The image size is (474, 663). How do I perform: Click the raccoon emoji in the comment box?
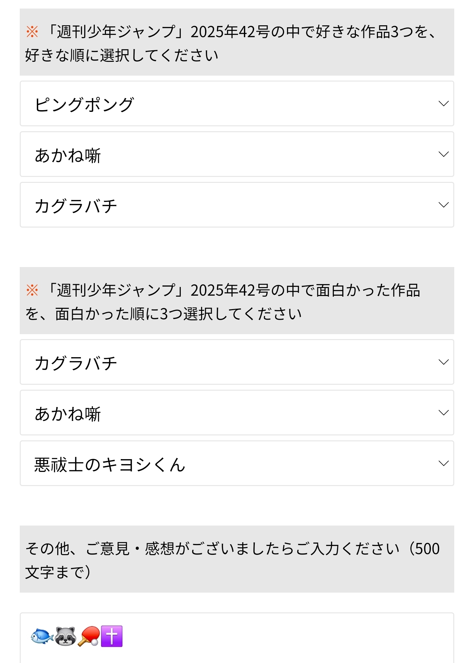(x=65, y=636)
